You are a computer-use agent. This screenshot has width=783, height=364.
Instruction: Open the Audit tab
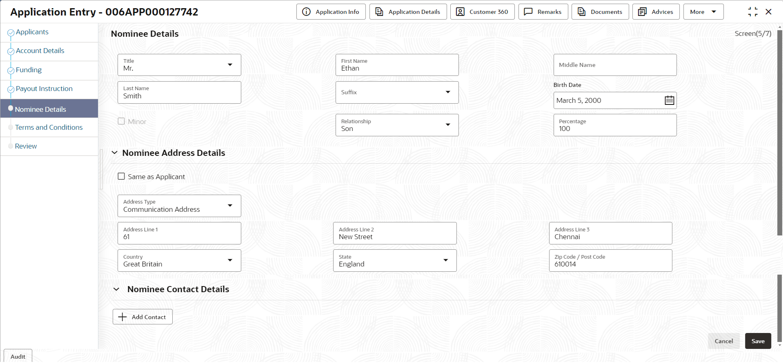coord(18,356)
